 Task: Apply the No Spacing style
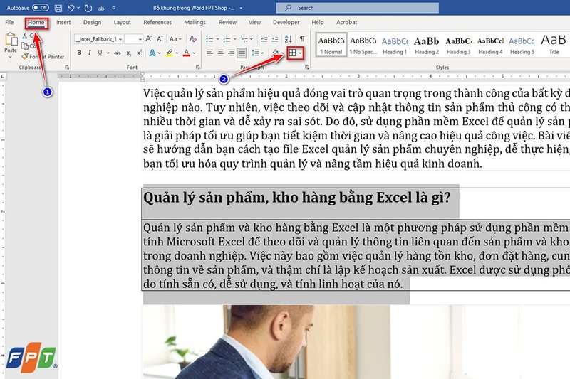point(363,45)
